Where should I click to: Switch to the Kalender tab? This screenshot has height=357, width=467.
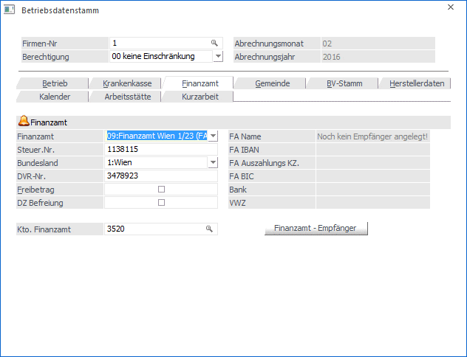point(55,97)
